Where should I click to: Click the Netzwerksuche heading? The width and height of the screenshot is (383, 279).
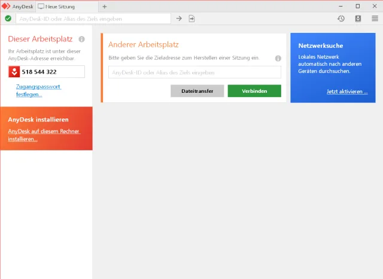[321, 46]
